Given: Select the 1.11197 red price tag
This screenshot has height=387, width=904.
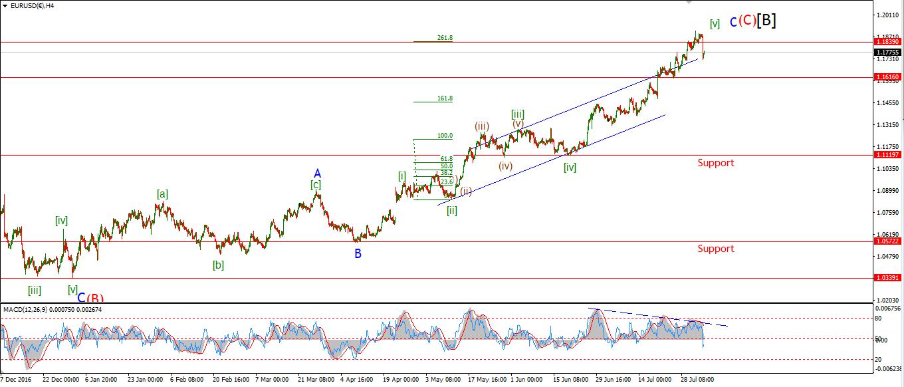Looking at the screenshot, I should point(887,155).
